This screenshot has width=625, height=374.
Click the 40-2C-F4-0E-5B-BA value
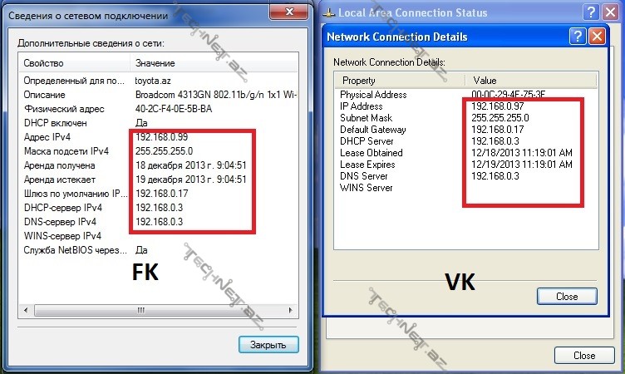(x=174, y=109)
